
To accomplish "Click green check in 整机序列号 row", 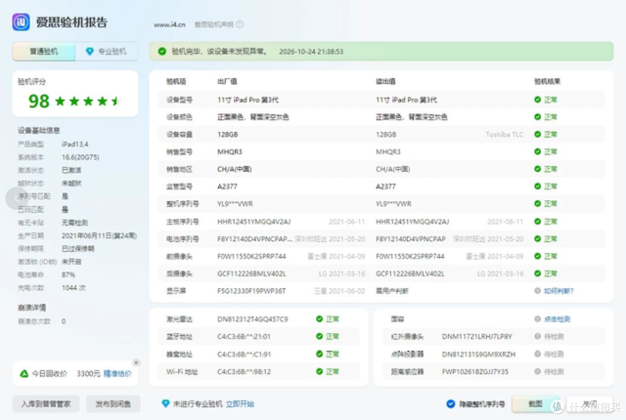I will click(x=537, y=204).
